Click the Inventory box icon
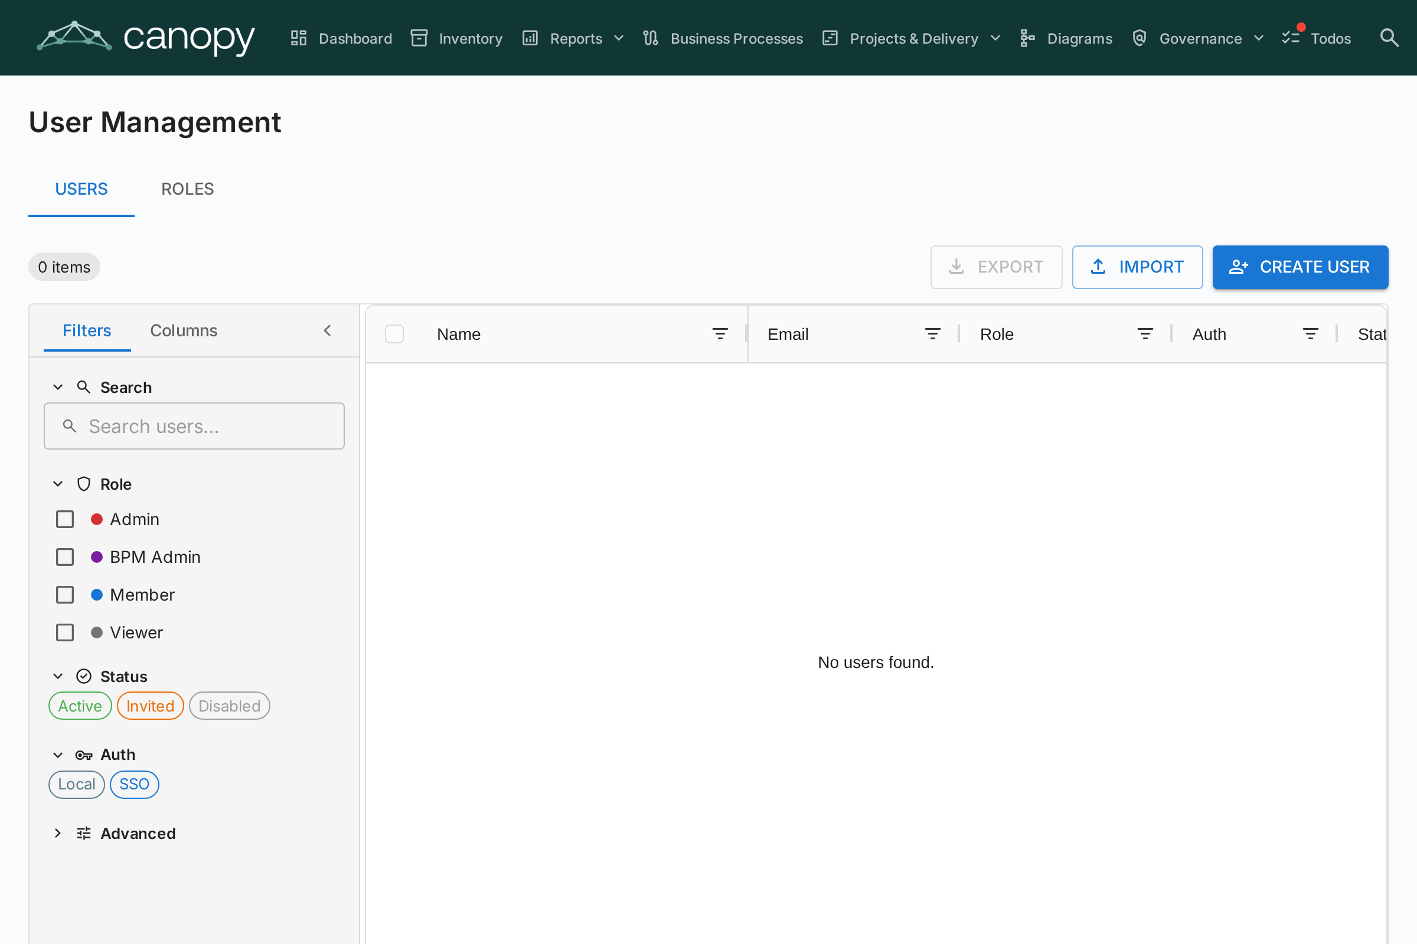Image resolution: width=1417 pixels, height=944 pixels. point(419,38)
